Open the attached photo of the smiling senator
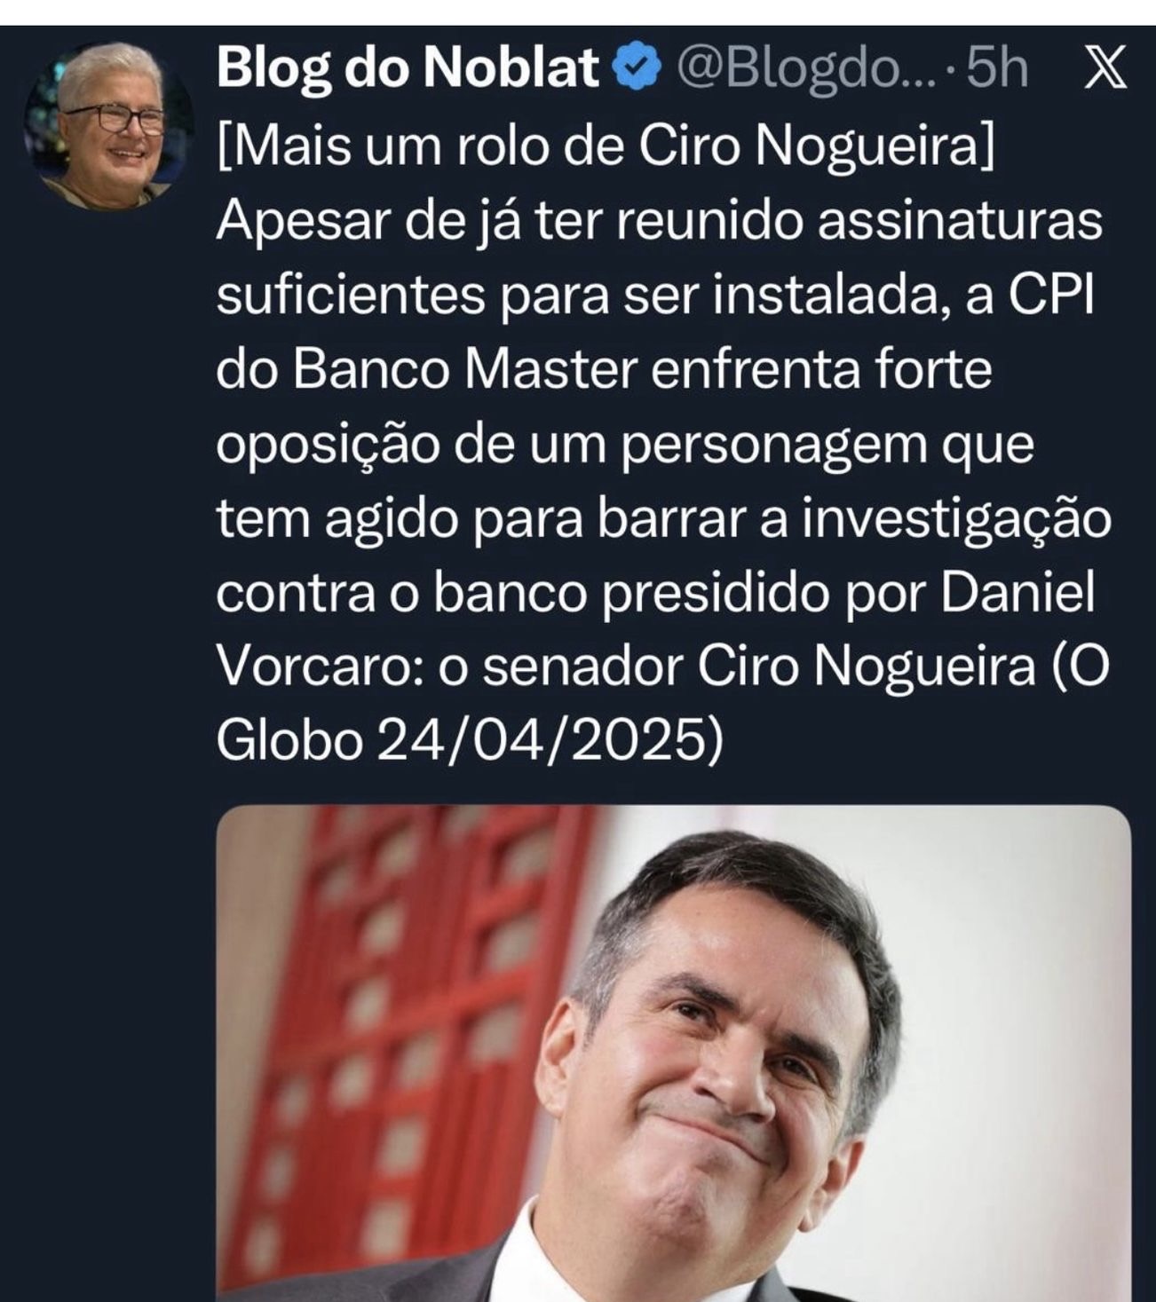This screenshot has height=1302, width=1156. tap(674, 1053)
